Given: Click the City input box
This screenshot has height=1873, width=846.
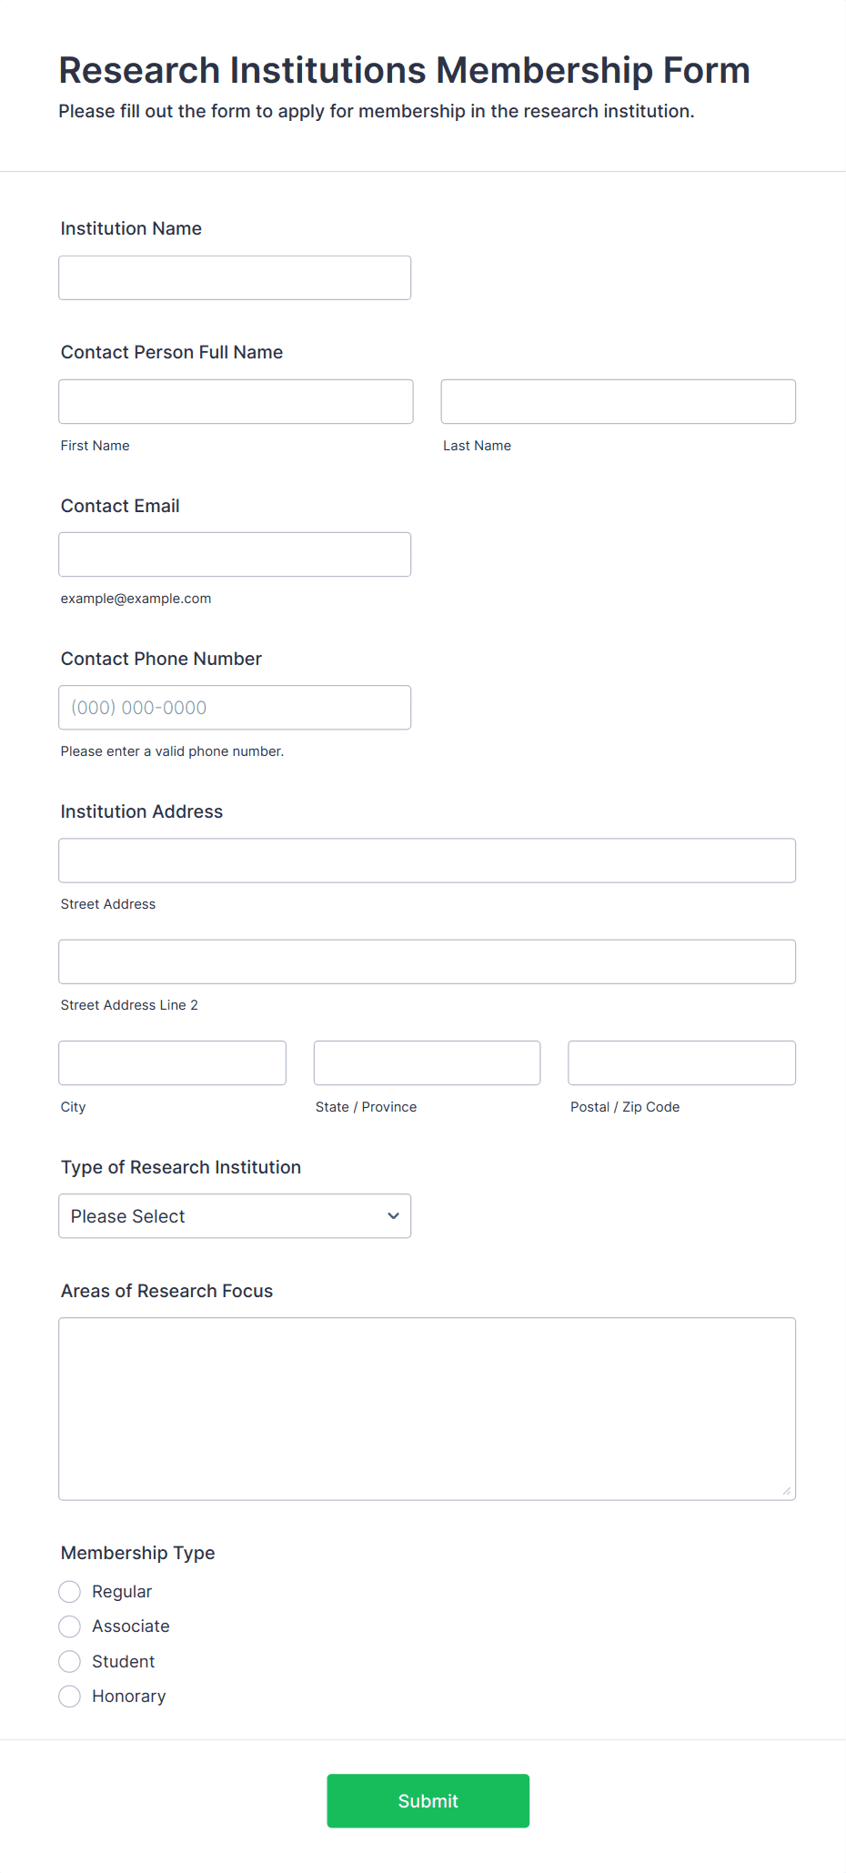Looking at the screenshot, I should [x=172, y=1062].
